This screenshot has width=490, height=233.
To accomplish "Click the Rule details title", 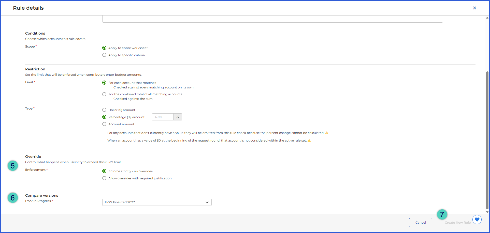I will [x=28, y=8].
